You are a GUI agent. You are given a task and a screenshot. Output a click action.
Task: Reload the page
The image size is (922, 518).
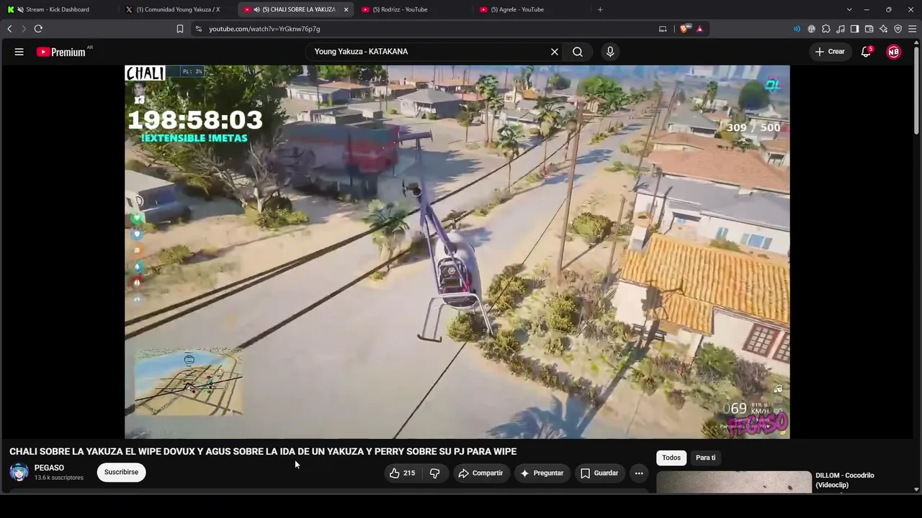click(38, 29)
